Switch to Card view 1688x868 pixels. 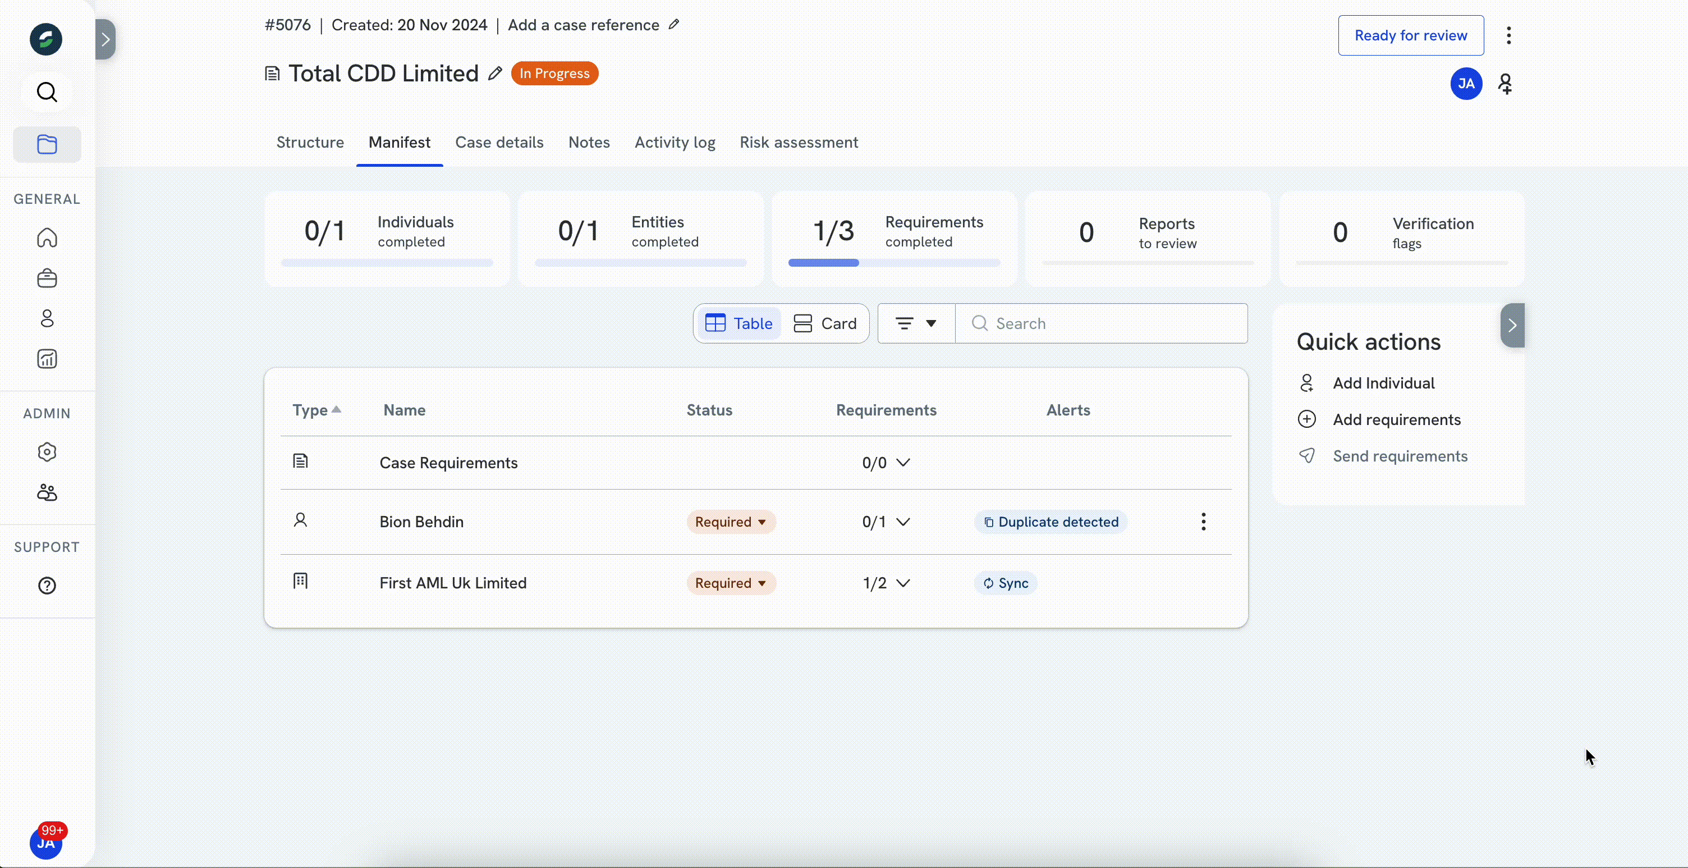coord(825,323)
